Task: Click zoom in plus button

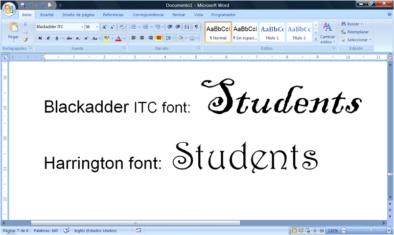Action: pos(389,230)
